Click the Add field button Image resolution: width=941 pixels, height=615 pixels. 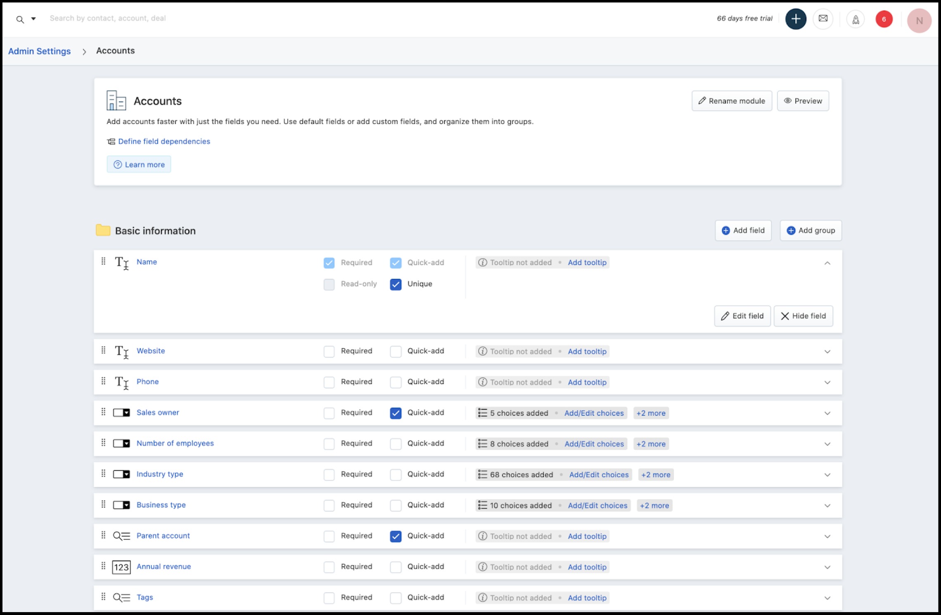743,230
